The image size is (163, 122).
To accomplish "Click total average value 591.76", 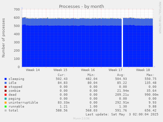I will [121, 110].
